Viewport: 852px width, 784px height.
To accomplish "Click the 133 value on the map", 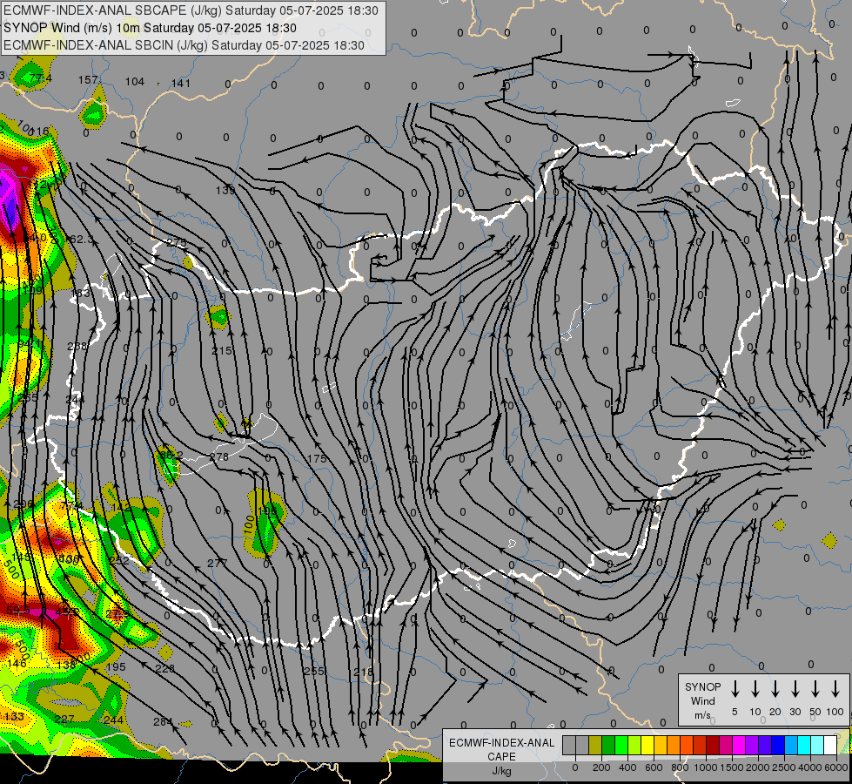I will (x=14, y=717).
